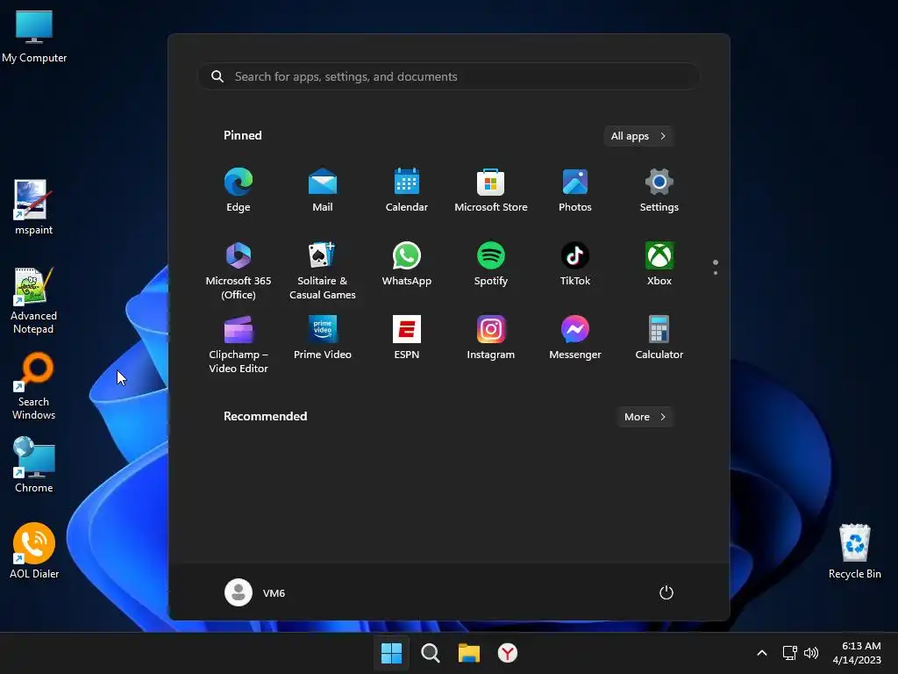Launch the Mail app

pos(323,190)
